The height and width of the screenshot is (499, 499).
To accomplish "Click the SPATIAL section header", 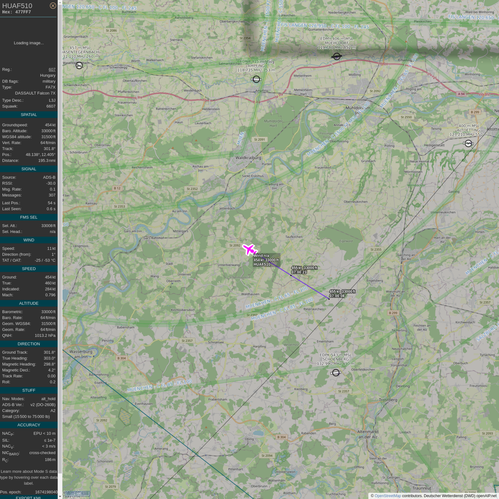I will 29,115.
